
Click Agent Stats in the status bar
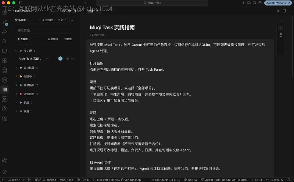pos(225,180)
